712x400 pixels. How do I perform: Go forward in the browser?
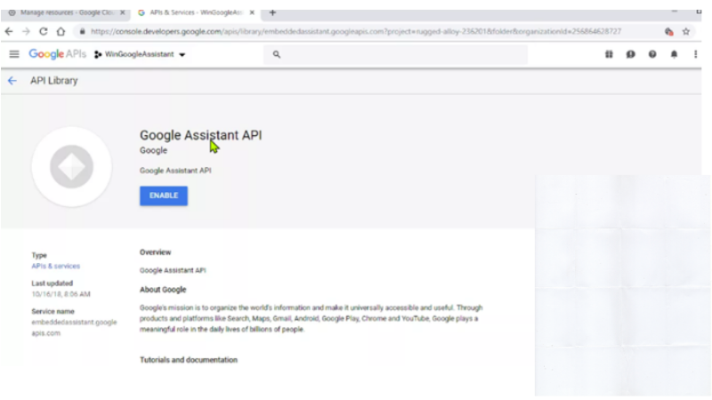(x=26, y=31)
